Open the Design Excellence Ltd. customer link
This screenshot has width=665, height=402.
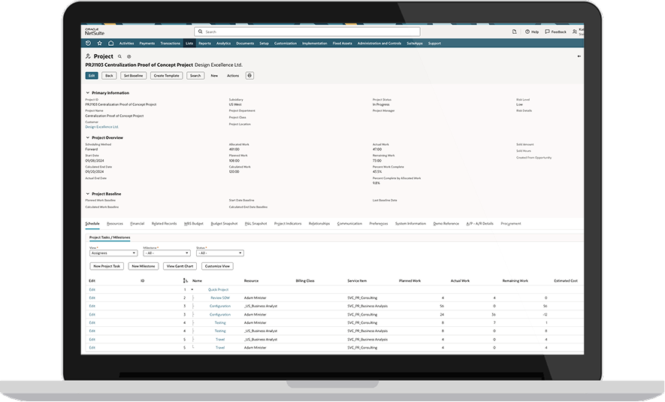(x=101, y=127)
